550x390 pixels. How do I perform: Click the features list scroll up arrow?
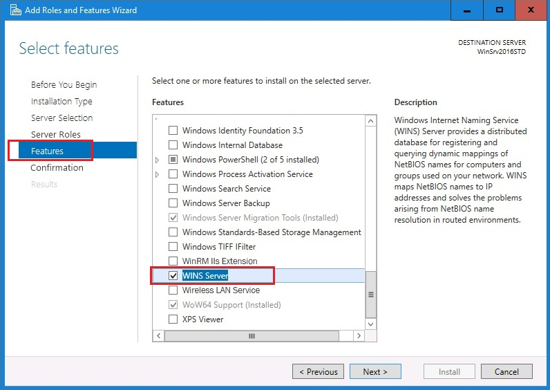[x=370, y=121]
